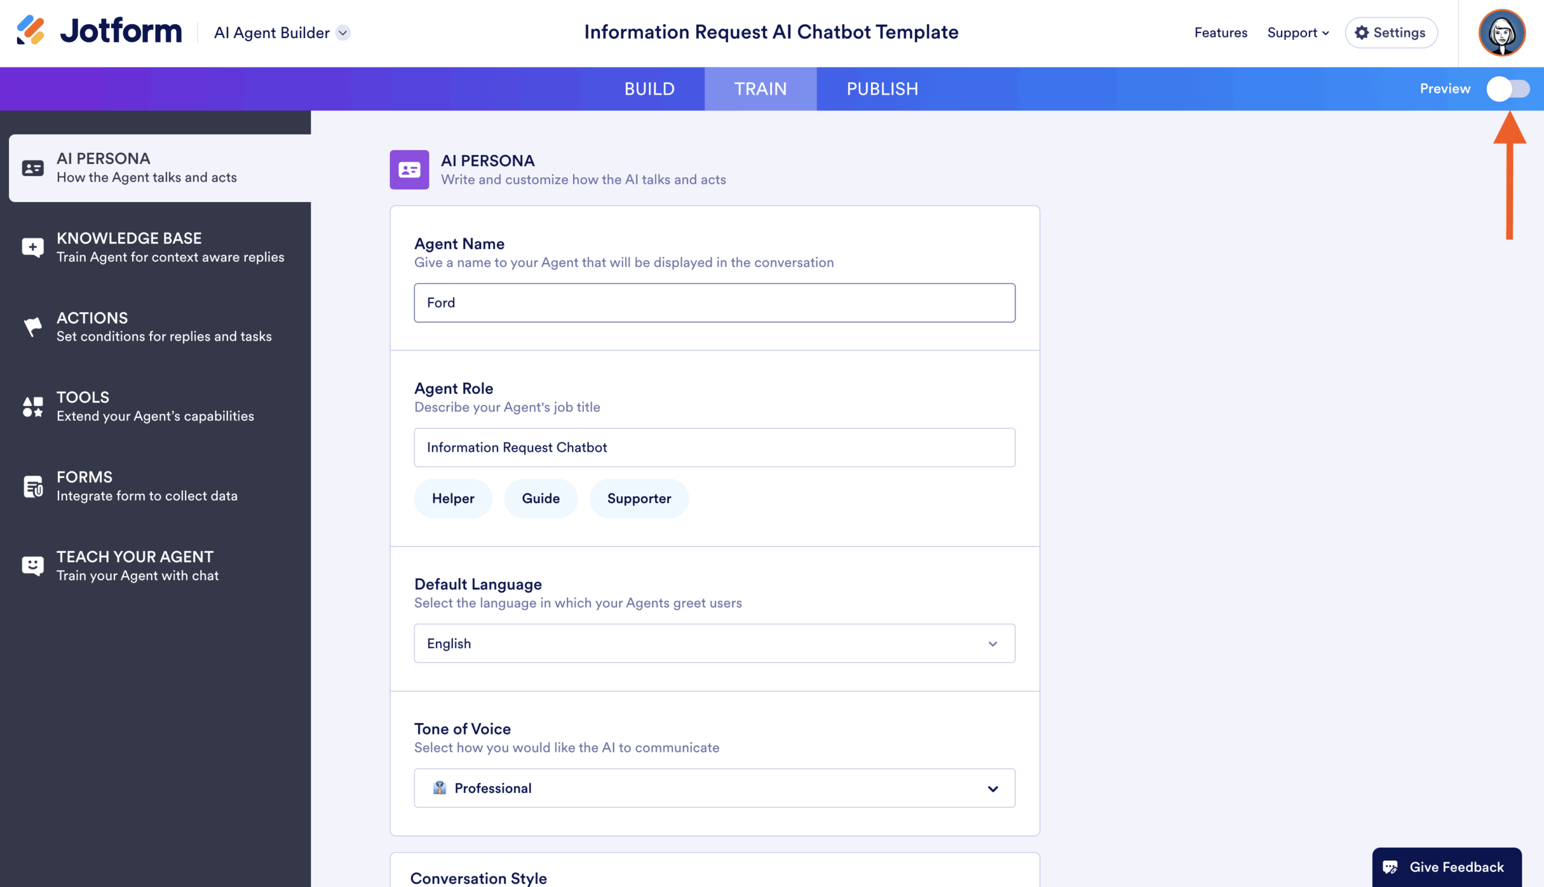Click the Settings button

click(x=1391, y=33)
